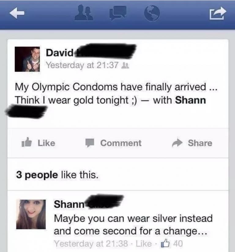235x252 pixels.
Task: Tap the share arrow icon in header
Action: (218, 13)
